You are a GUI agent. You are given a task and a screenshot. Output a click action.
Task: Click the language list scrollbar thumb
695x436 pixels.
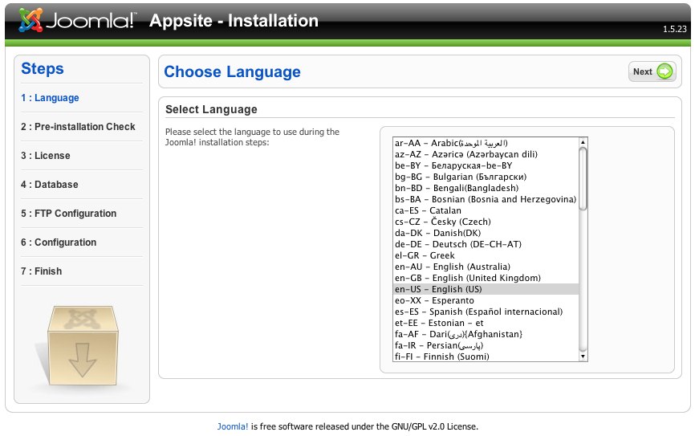click(x=583, y=178)
